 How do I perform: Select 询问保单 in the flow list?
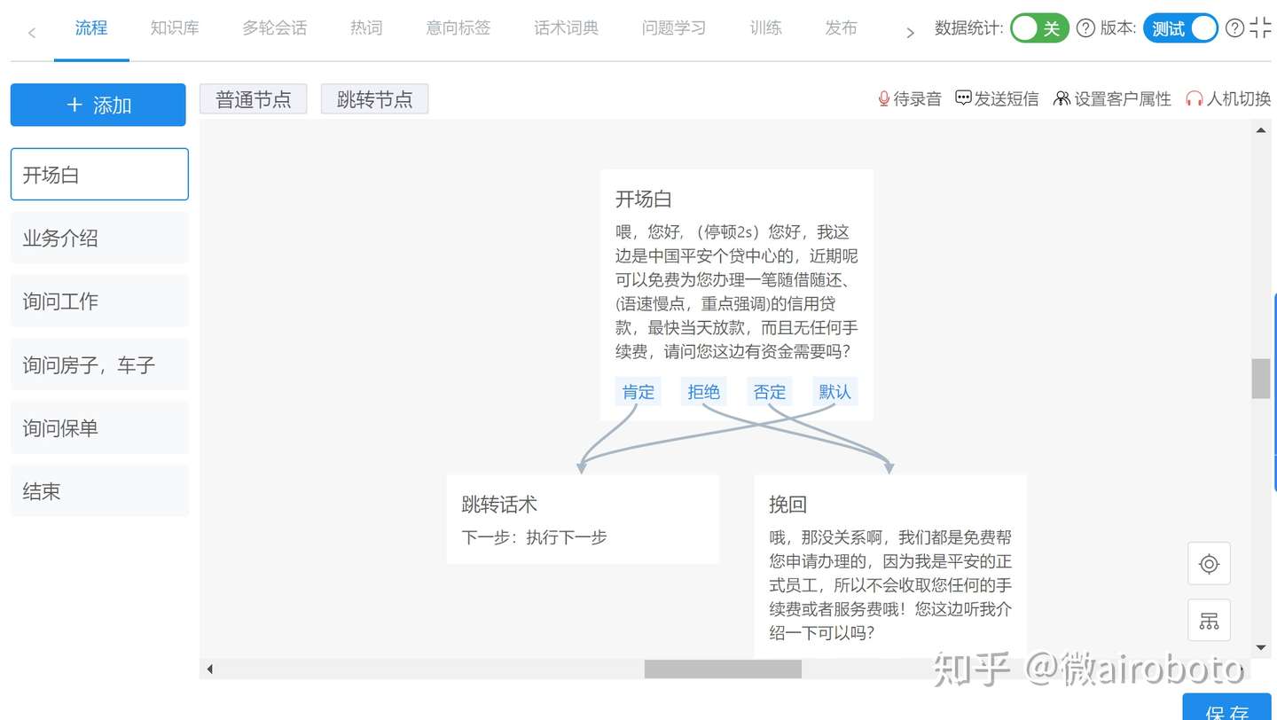pos(99,428)
